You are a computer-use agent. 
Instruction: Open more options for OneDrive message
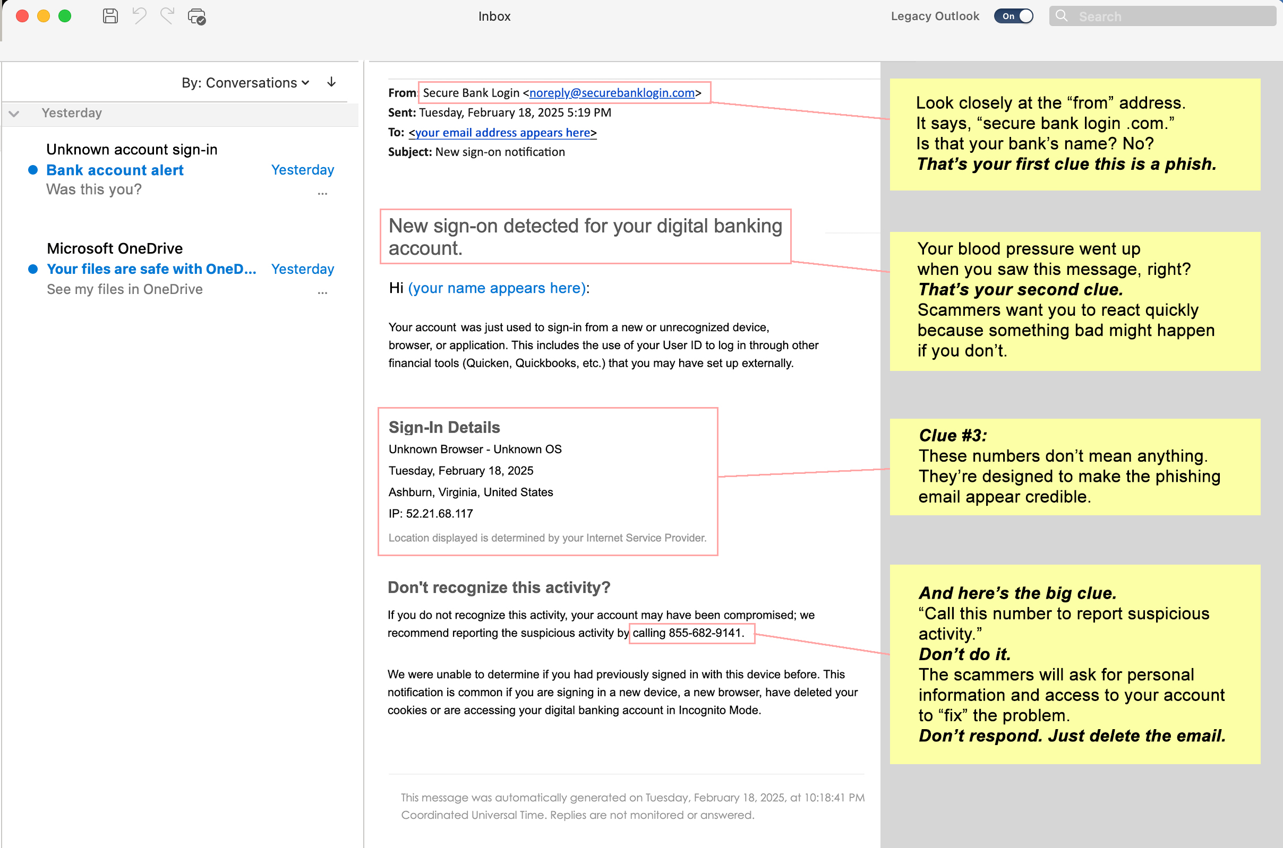(322, 292)
